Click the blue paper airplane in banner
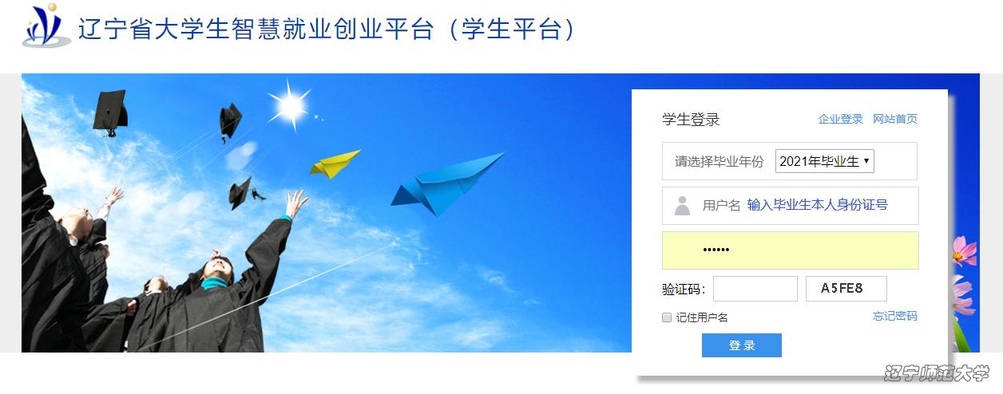 [x=447, y=184]
